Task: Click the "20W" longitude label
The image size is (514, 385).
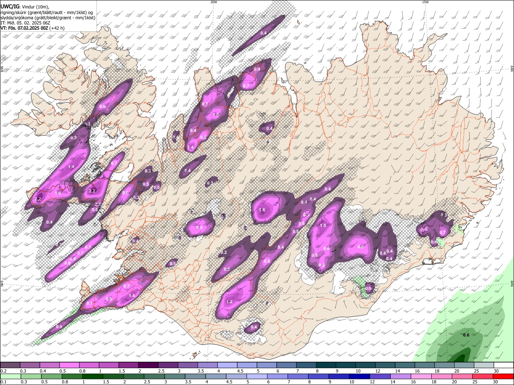Action: pos(214,2)
